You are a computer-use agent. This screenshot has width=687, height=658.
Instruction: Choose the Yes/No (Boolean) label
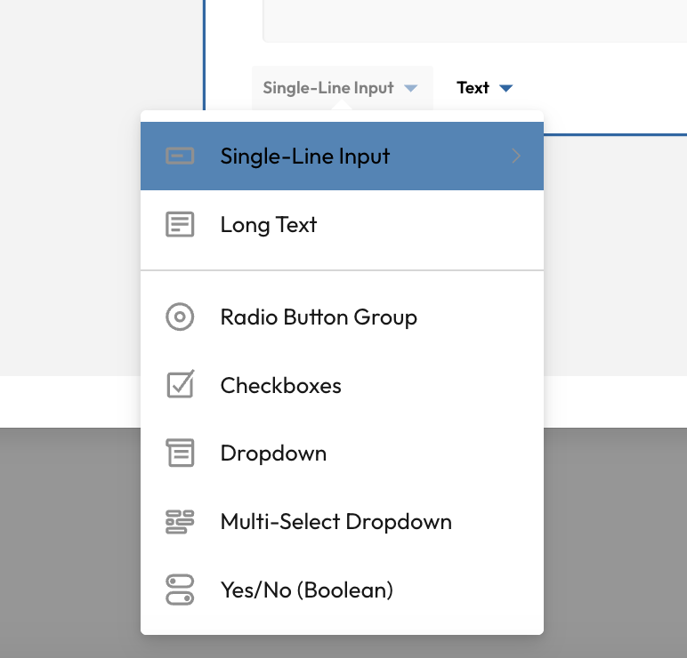(307, 590)
